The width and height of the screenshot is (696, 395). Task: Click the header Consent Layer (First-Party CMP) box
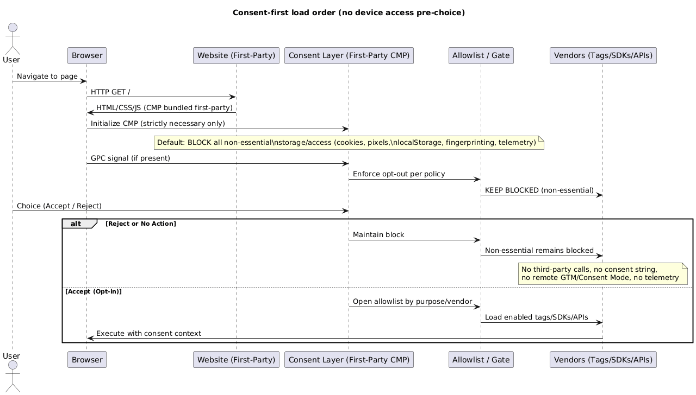point(349,56)
